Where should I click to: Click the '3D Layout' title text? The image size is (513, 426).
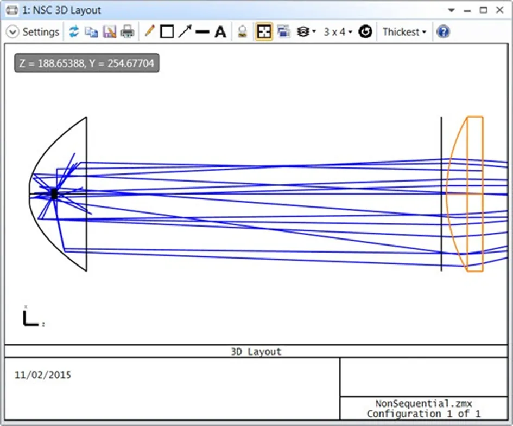coord(256,352)
